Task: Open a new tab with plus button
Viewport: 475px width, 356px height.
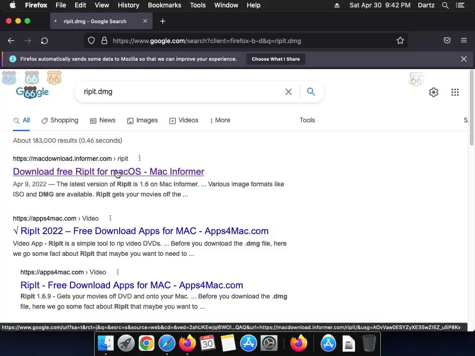Action: point(163,21)
